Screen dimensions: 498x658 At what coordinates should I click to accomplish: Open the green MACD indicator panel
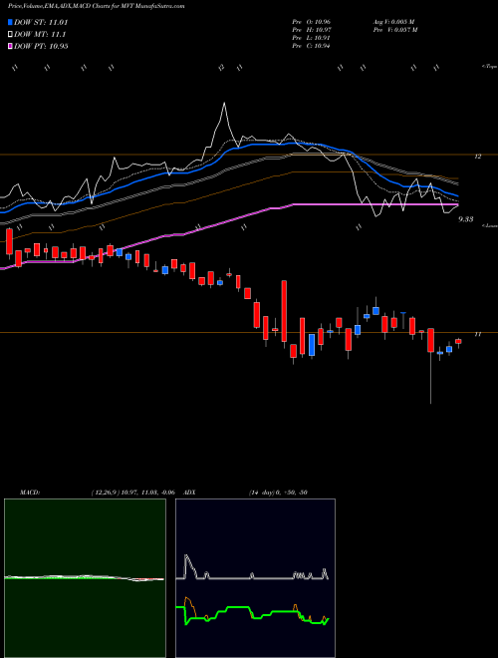tap(85, 578)
